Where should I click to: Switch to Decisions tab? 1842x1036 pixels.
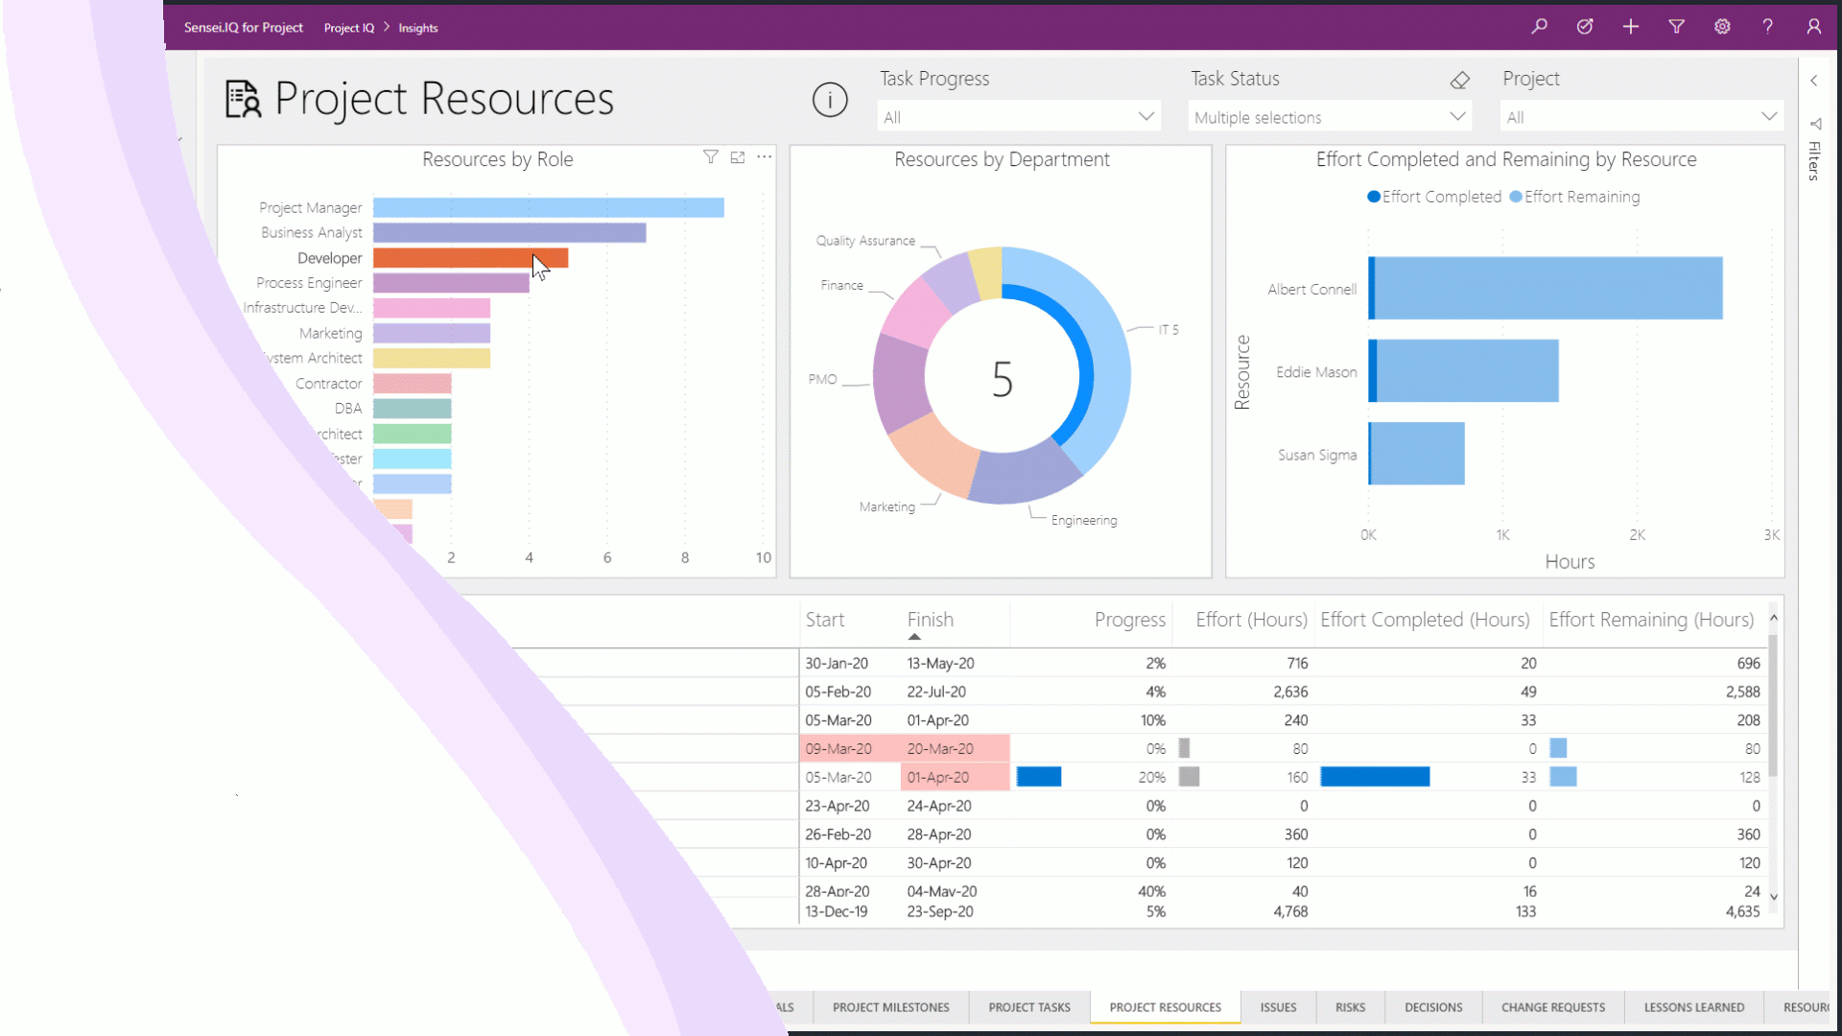[x=1433, y=1007]
